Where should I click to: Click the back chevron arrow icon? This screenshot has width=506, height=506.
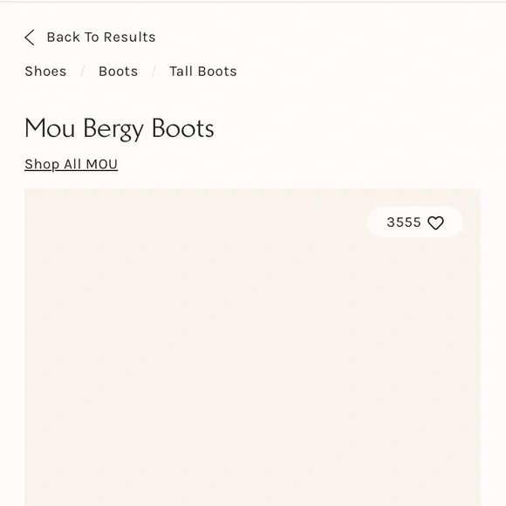(x=30, y=38)
